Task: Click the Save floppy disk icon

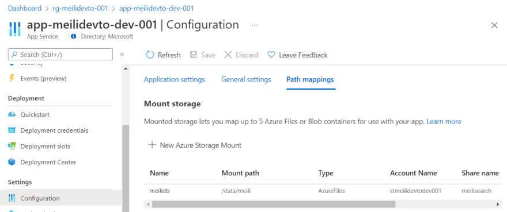Action: coord(194,55)
